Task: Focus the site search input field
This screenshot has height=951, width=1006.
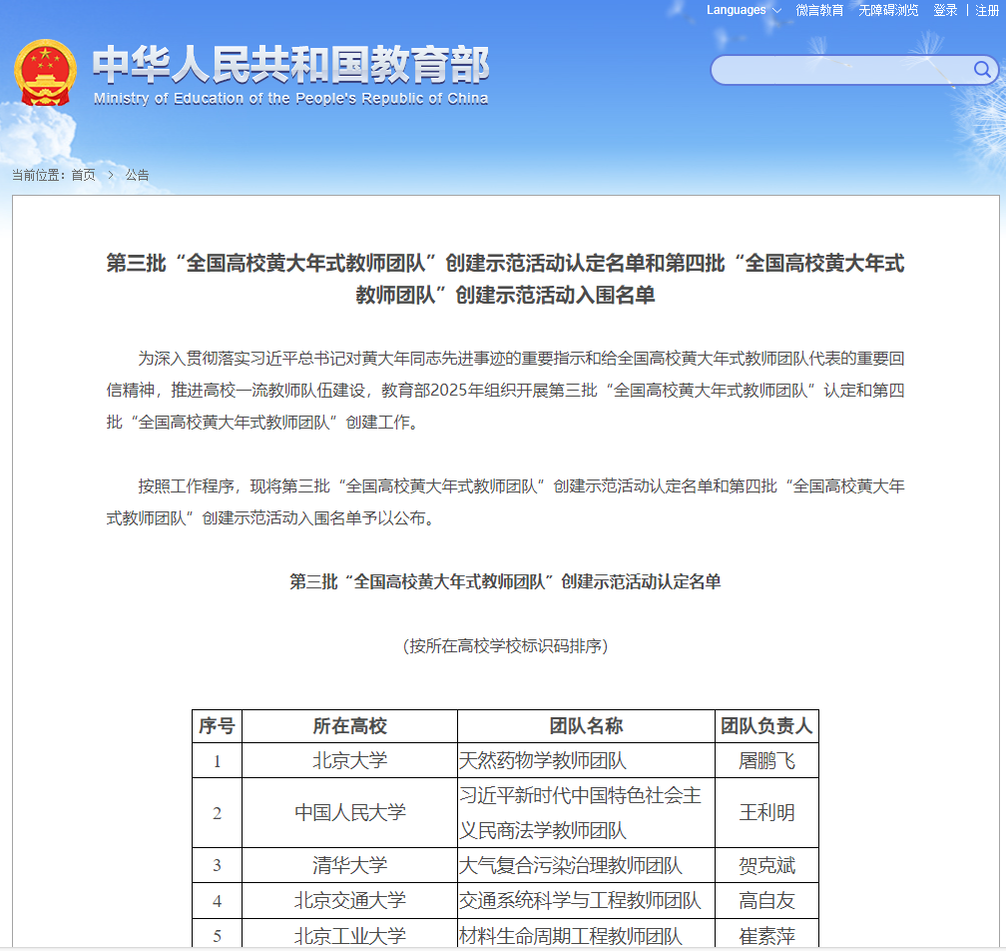Action: (x=838, y=70)
